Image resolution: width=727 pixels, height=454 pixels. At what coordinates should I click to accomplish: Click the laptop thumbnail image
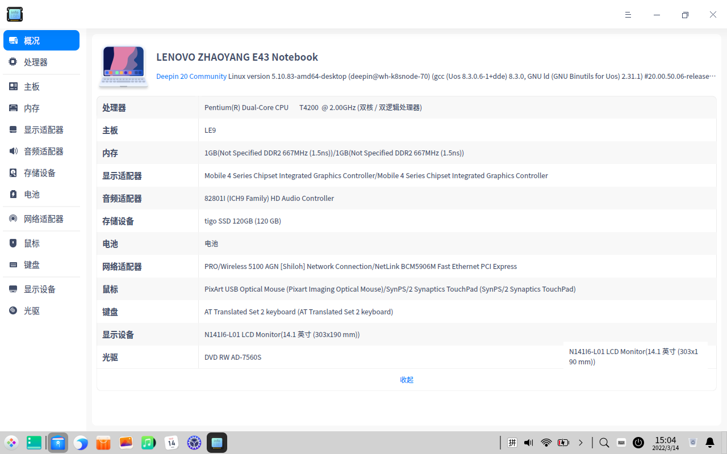pos(123,66)
